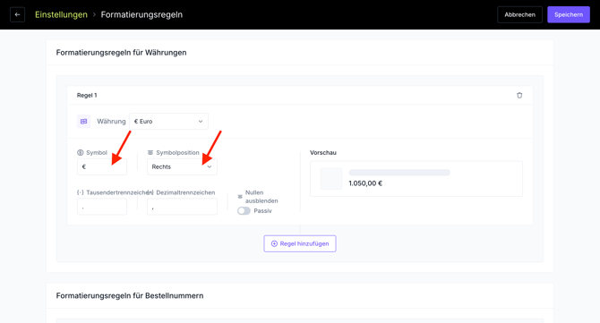Click the Symbolposition label icon
Viewport: 600px width, 323px height.
pyautogui.click(x=150, y=152)
